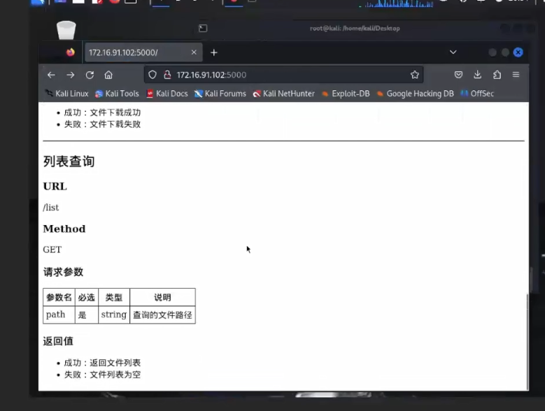Click the '必选' table header
The image size is (545, 411).
[87, 297]
